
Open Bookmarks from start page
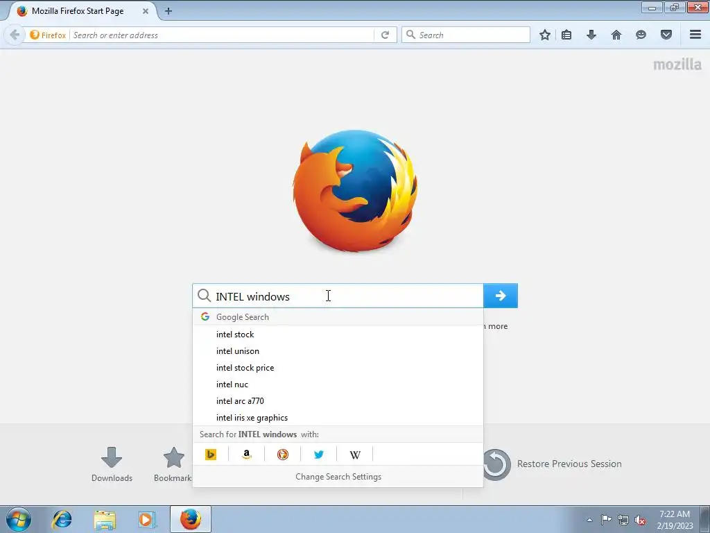173,464
